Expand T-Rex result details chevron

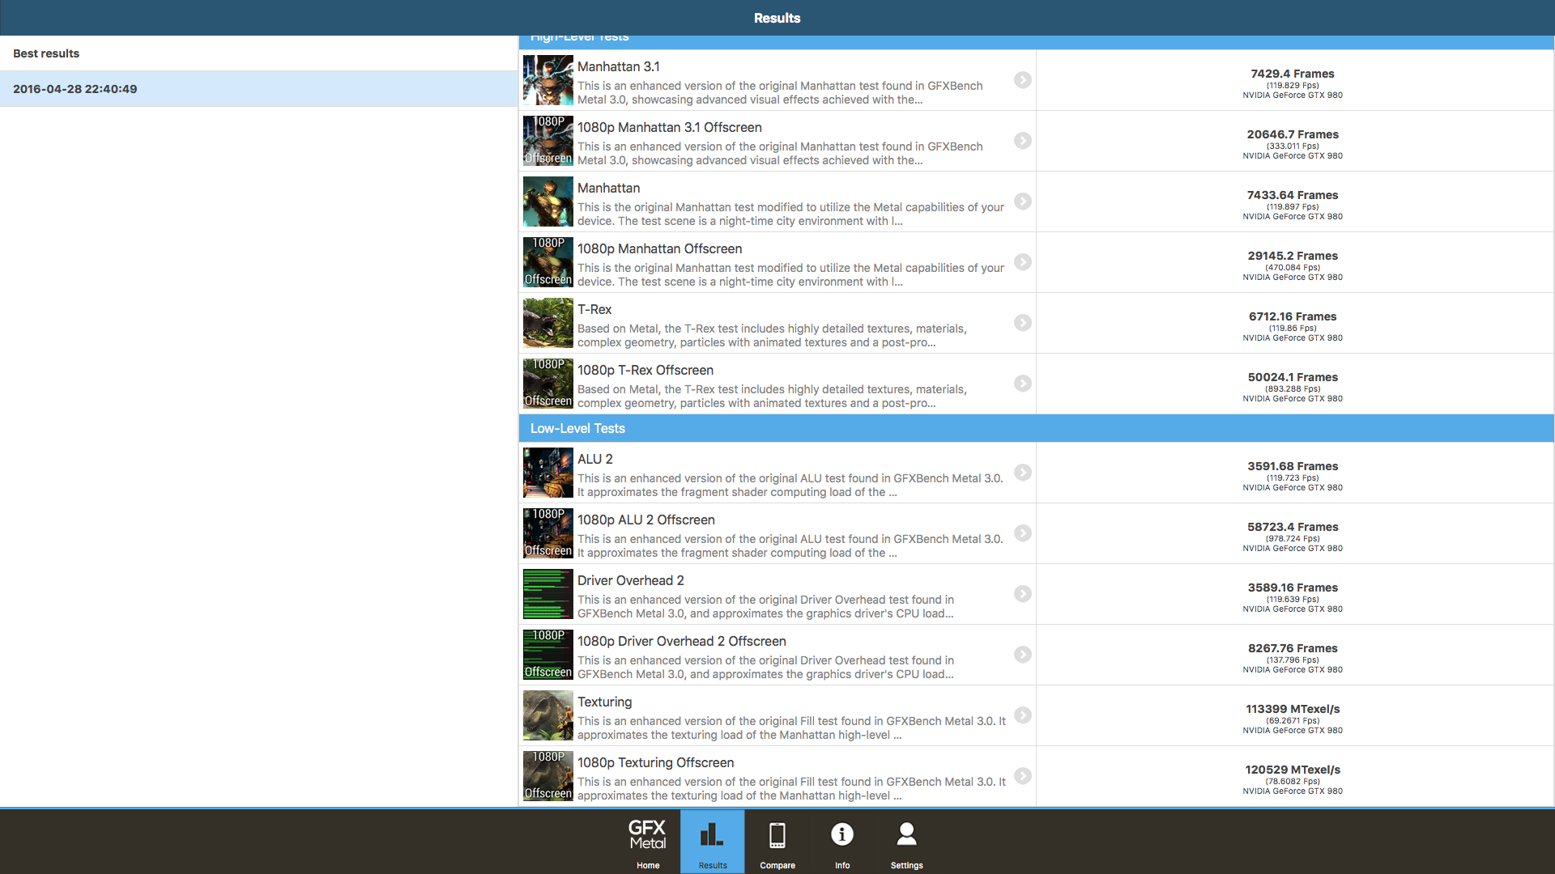coord(1022,323)
